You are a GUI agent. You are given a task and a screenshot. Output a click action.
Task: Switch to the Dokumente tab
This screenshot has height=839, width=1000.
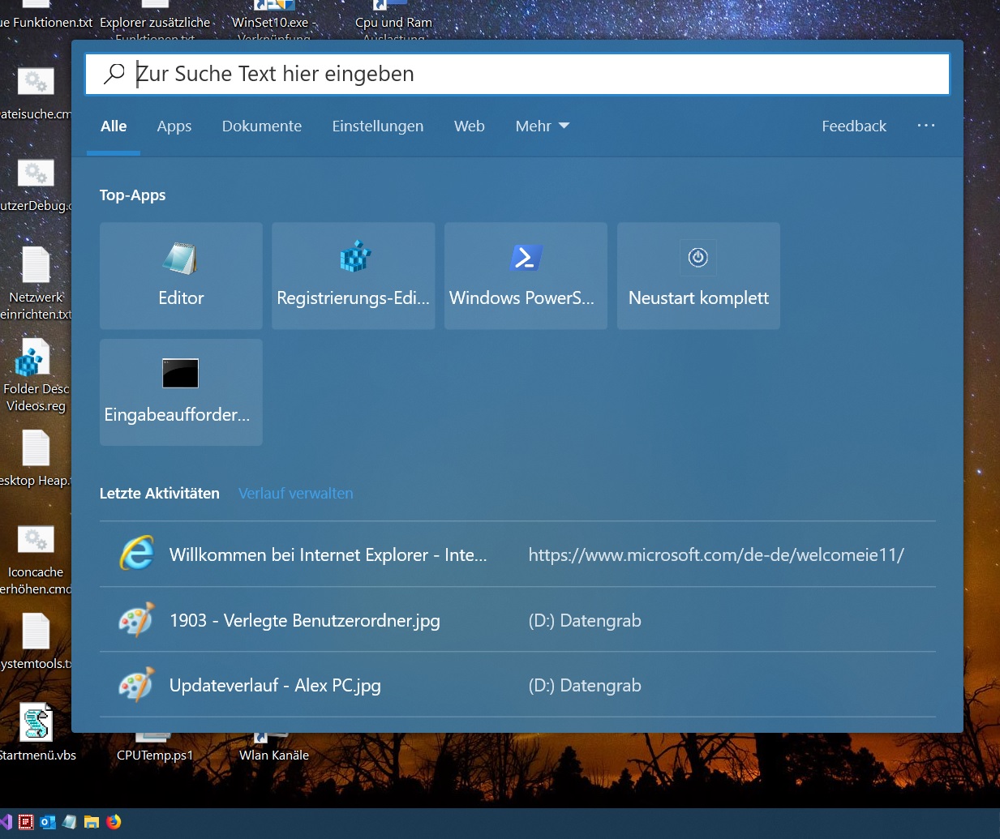pos(262,126)
